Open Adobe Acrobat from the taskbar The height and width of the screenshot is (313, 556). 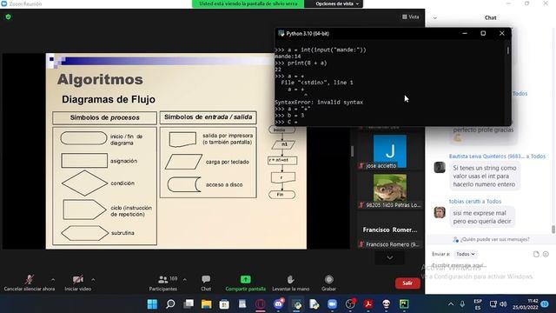[x=368, y=304]
